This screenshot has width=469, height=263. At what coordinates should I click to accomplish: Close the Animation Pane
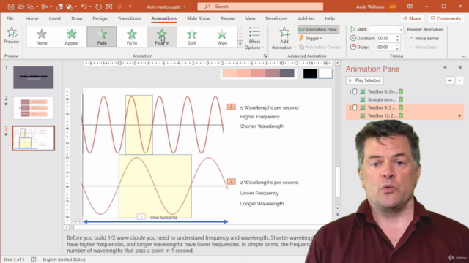click(460, 68)
